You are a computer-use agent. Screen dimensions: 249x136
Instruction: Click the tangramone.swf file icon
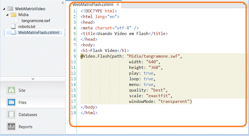17,21
